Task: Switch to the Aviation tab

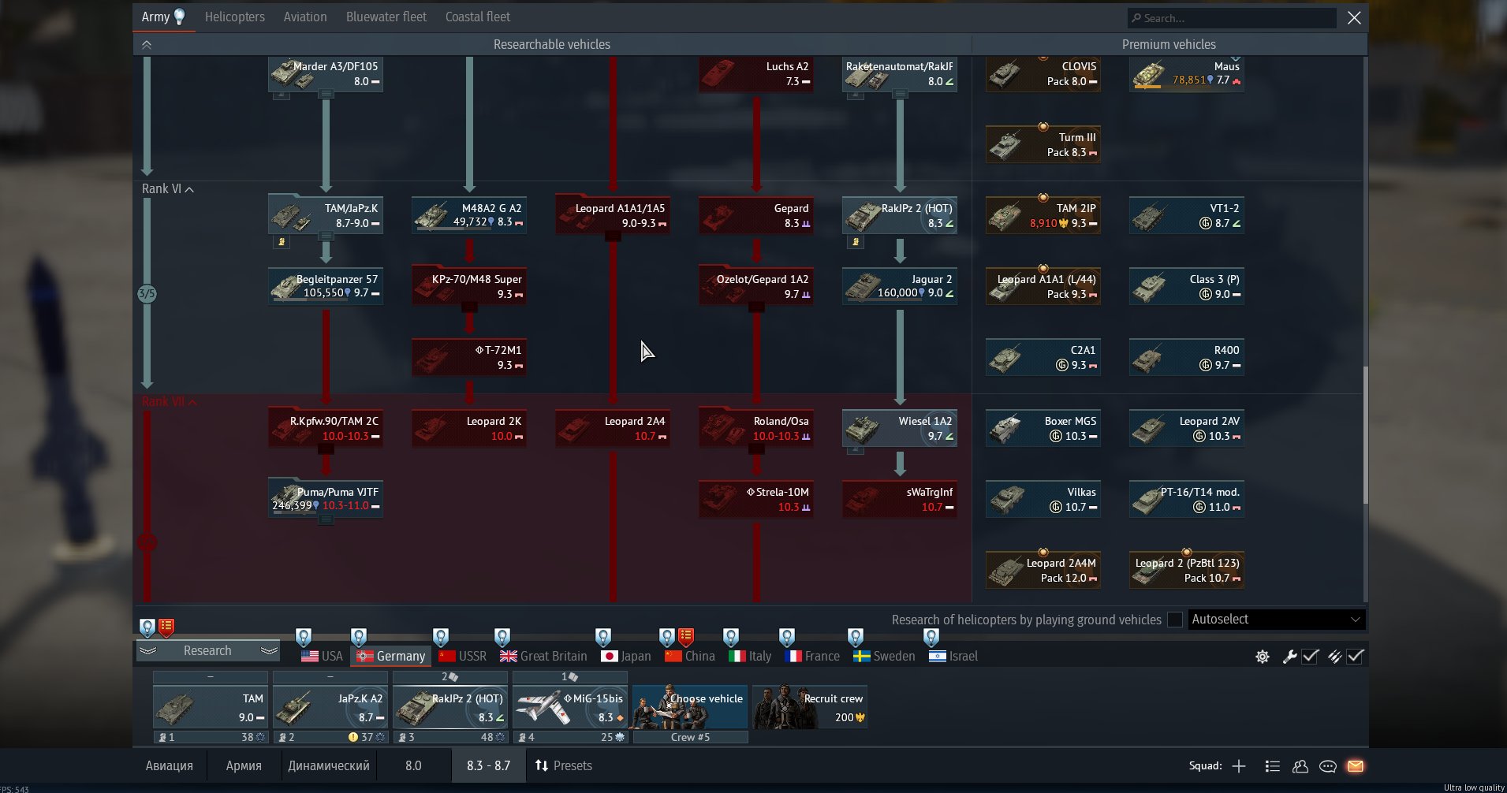Action: click(305, 17)
